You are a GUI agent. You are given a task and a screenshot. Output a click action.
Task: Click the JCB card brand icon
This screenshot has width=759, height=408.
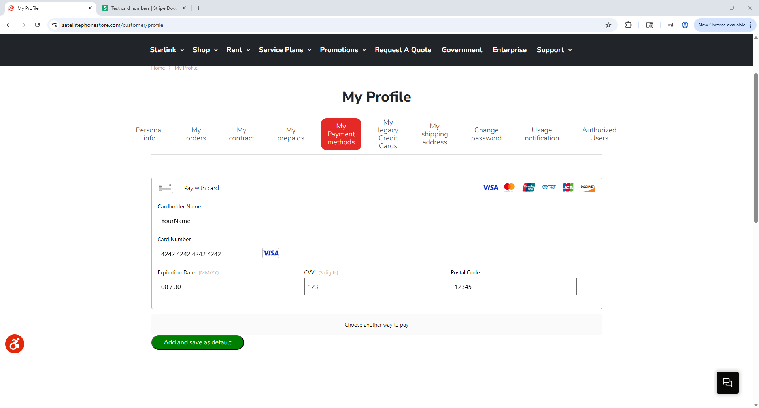(568, 187)
